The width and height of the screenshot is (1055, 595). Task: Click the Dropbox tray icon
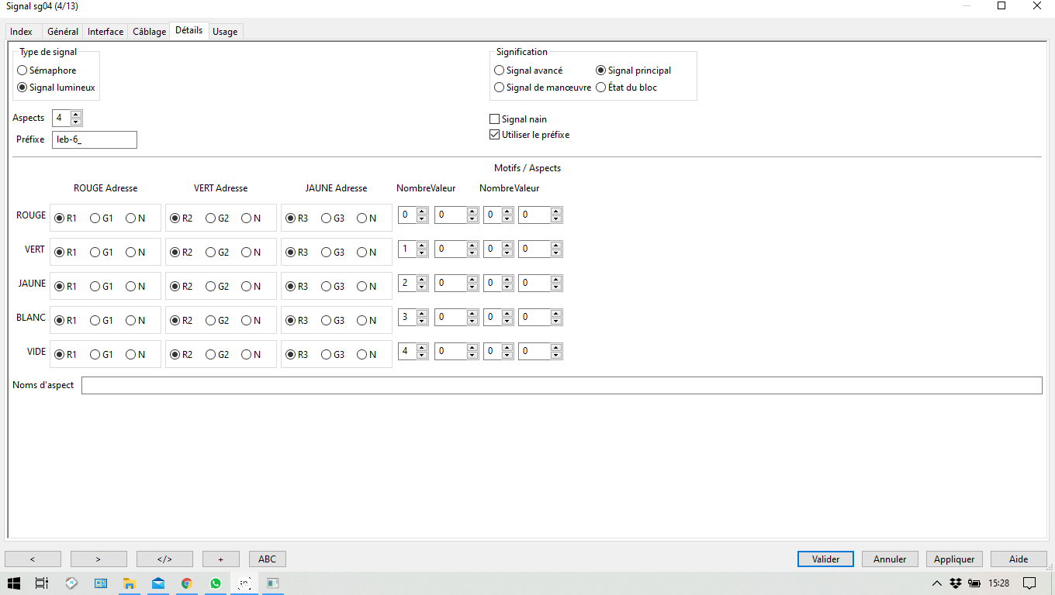pos(956,583)
